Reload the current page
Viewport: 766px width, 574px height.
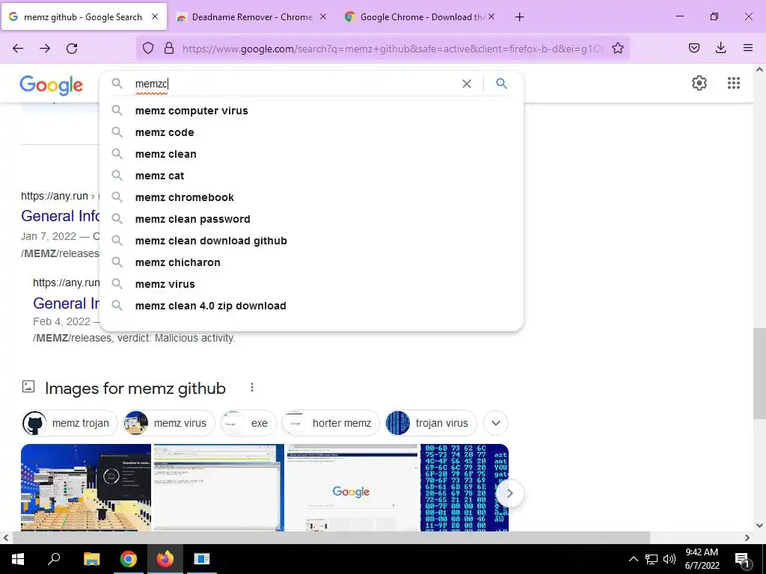pyautogui.click(x=72, y=48)
